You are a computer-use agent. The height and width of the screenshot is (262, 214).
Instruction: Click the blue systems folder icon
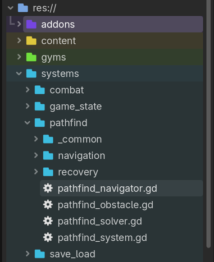coord(31,73)
